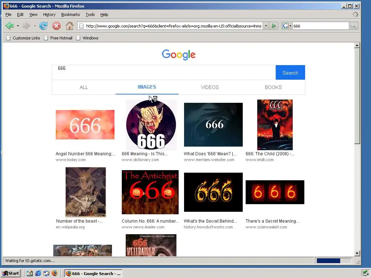Screen dimensions: 371x278
Task: Open Angel Number 666 Meaning link
Action: click(86, 153)
